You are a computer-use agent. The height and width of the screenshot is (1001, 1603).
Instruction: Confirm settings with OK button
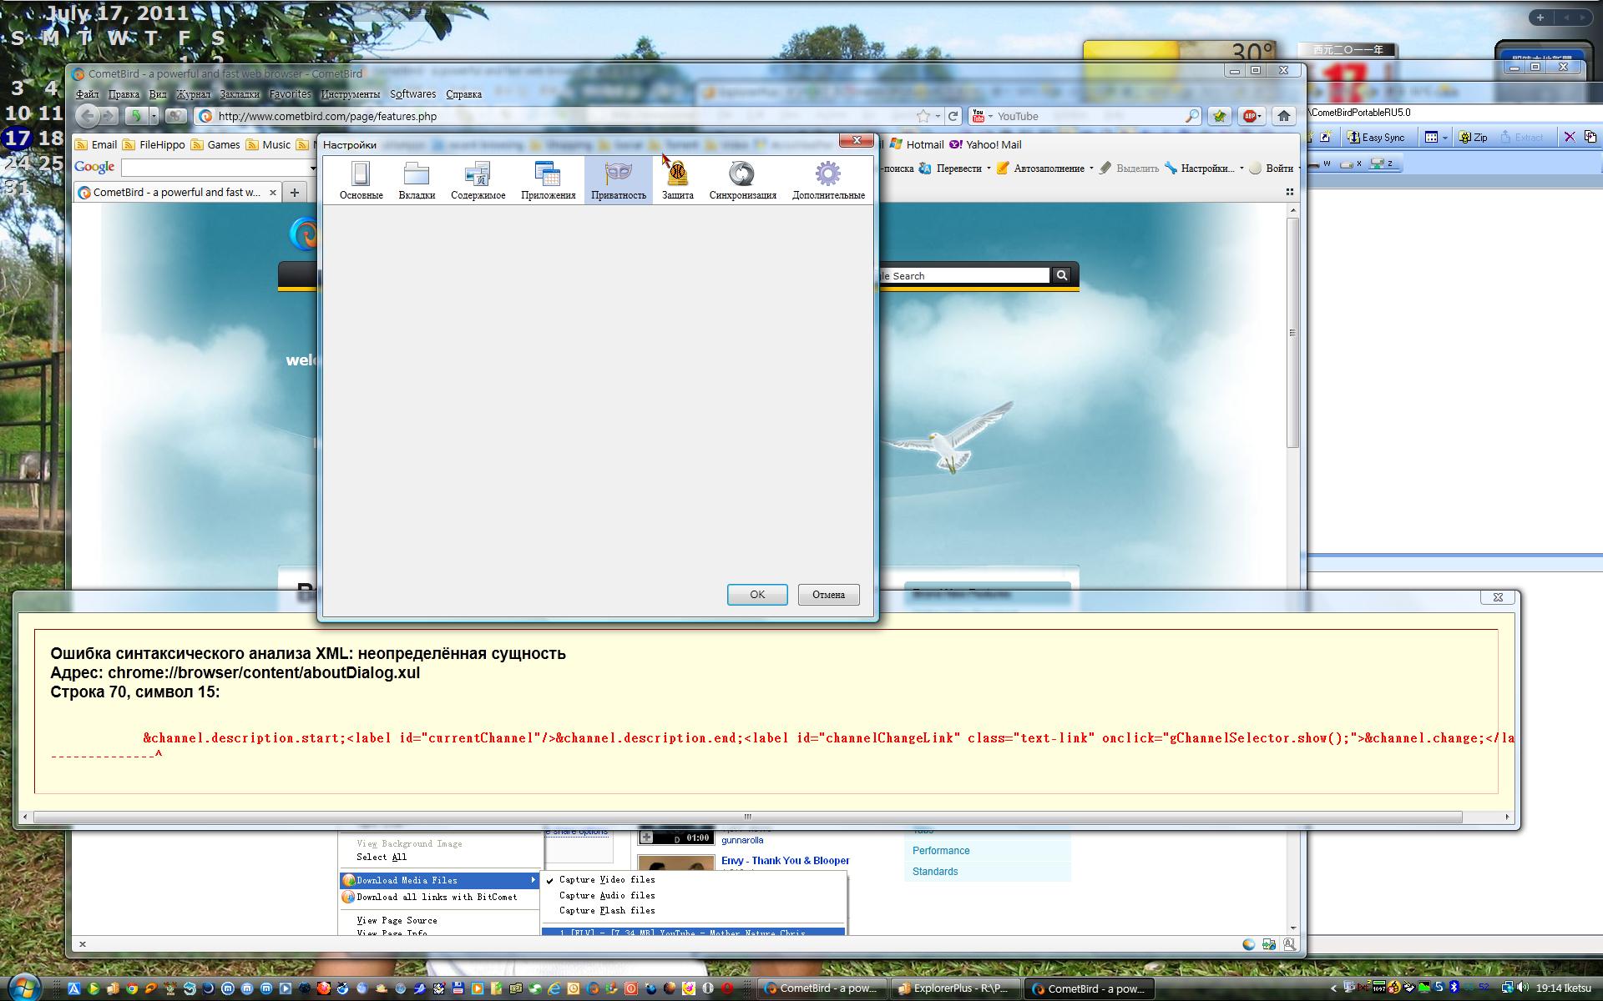click(756, 594)
